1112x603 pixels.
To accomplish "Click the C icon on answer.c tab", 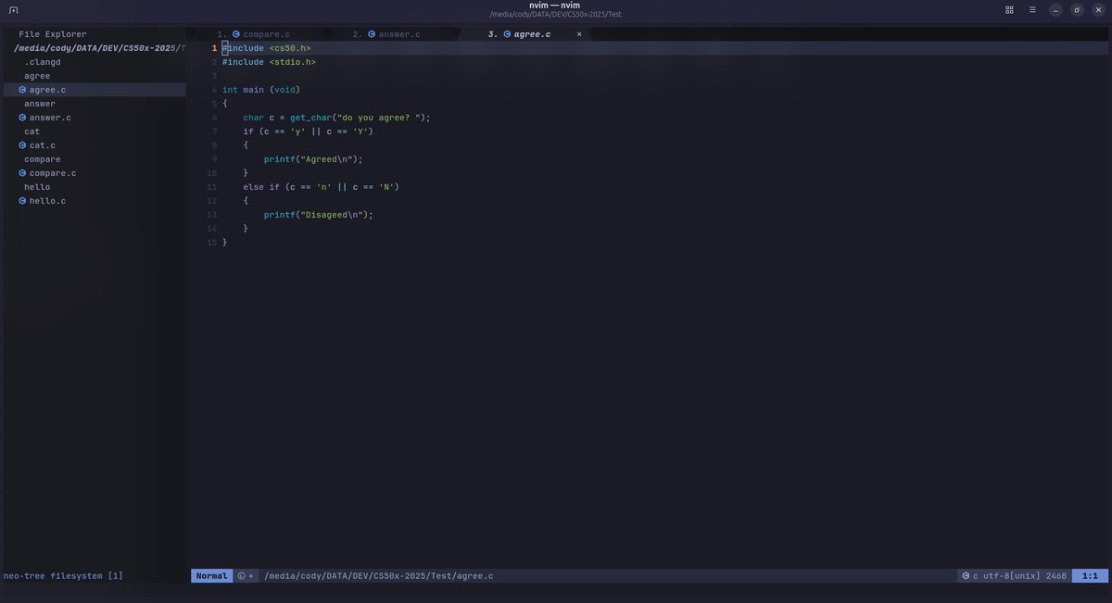I will point(372,34).
